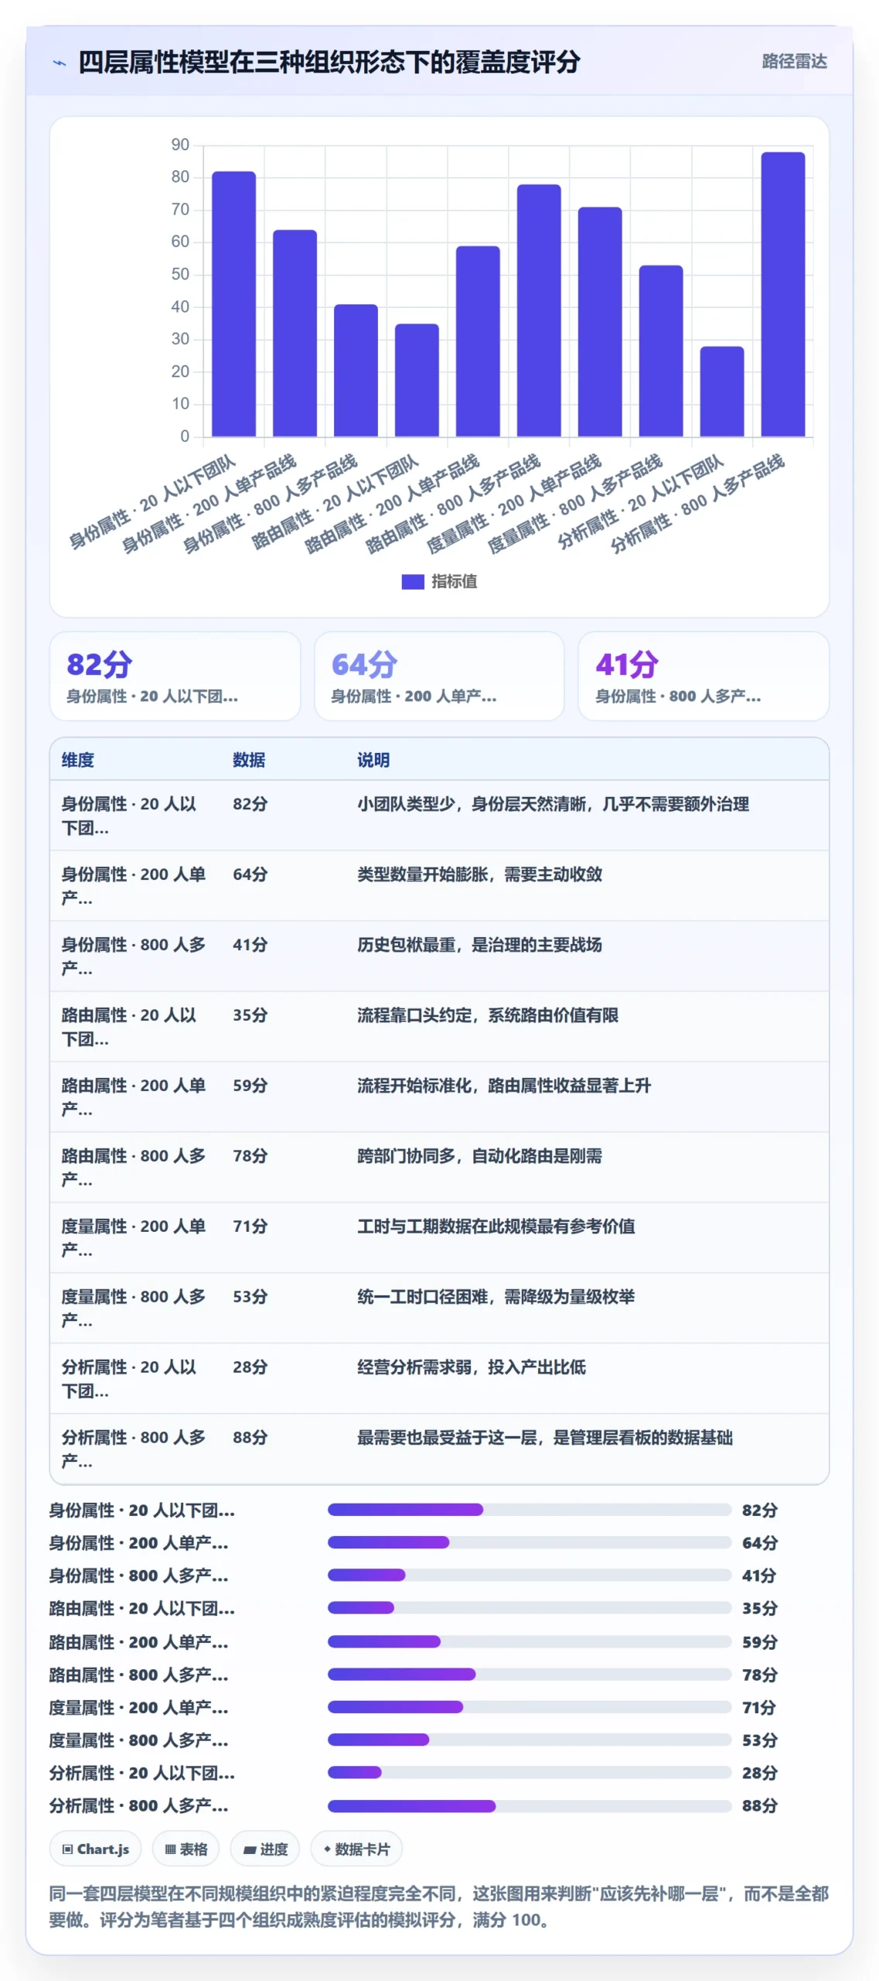Screen dimensions: 879x1981
Task: Click the tallest chart bar, value 88
Action: pyautogui.click(x=783, y=295)
